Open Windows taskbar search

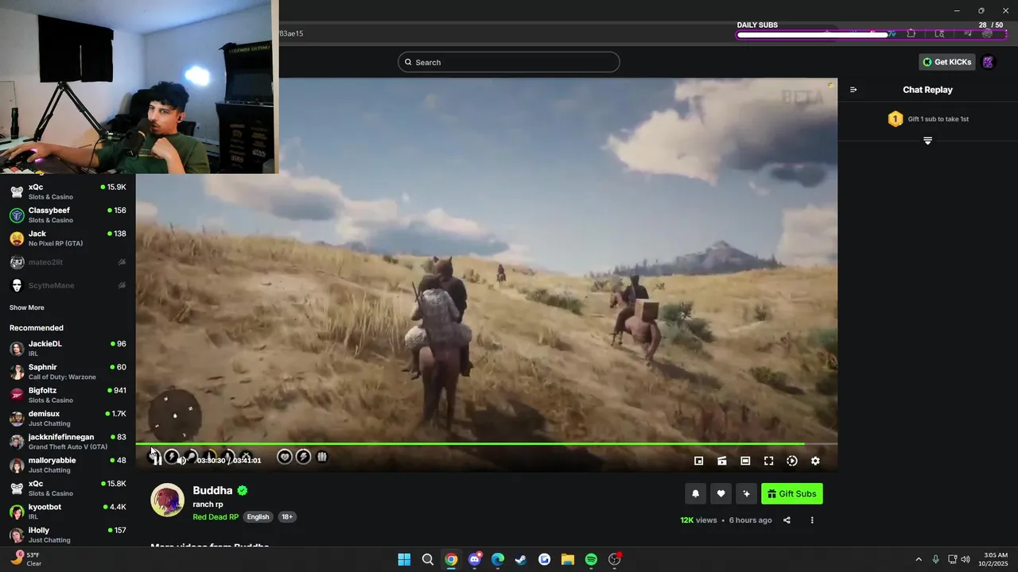(x=427, y=559)
